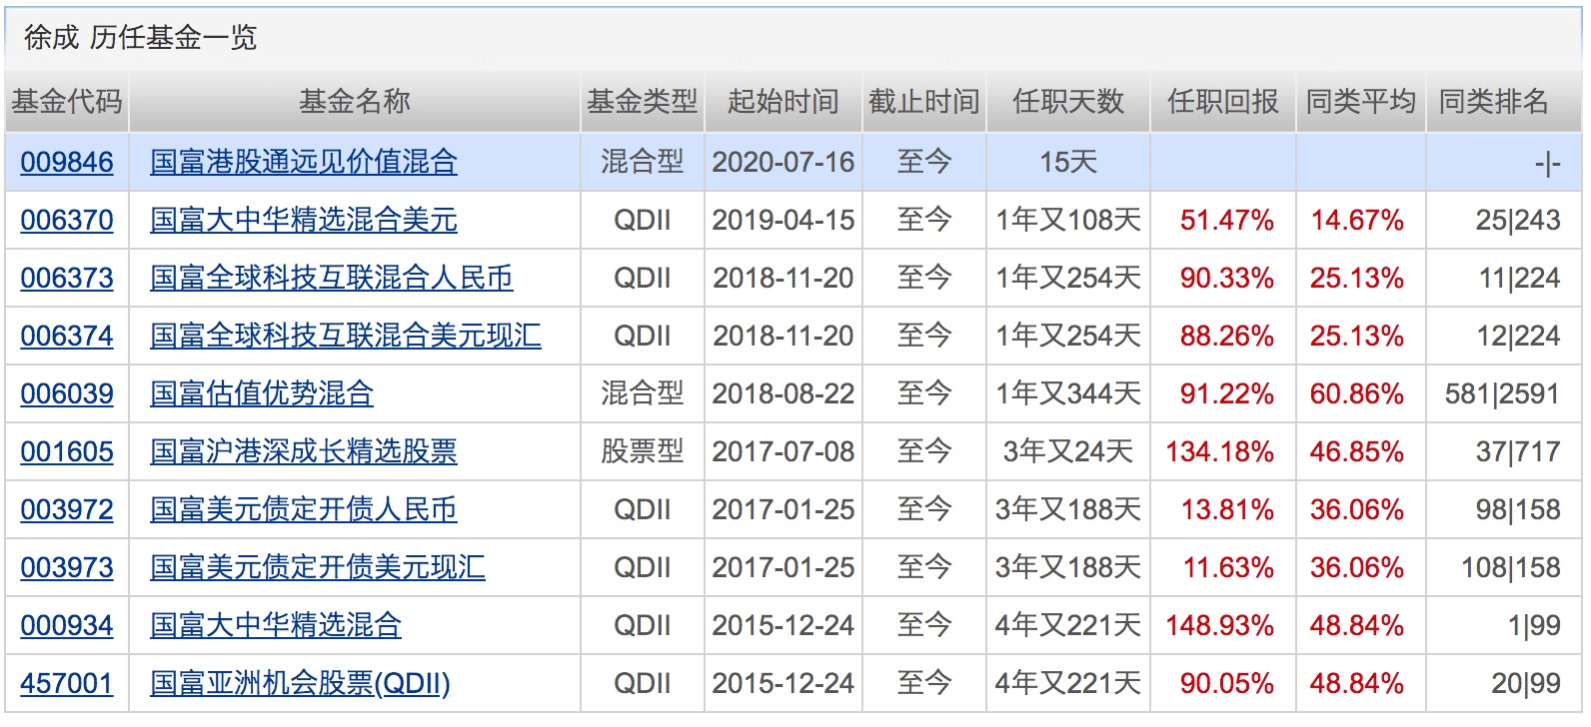Open fund code link 009846

click(67, 162)
